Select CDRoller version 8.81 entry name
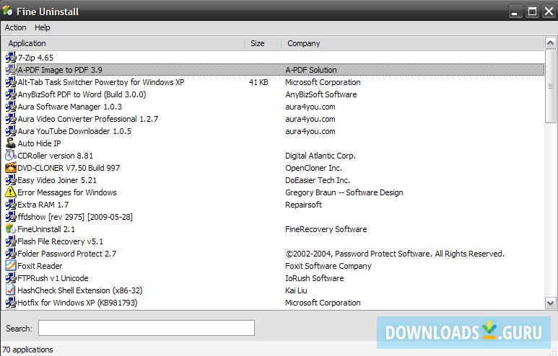The image size is (558, 356). (x=55, y=156)
